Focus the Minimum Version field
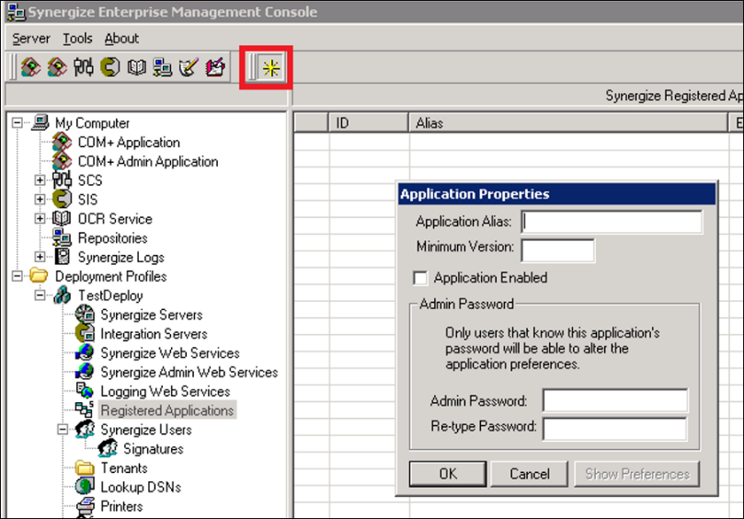Image resolution: width=744 pixels, height=519 pixels. click(557, 250)
